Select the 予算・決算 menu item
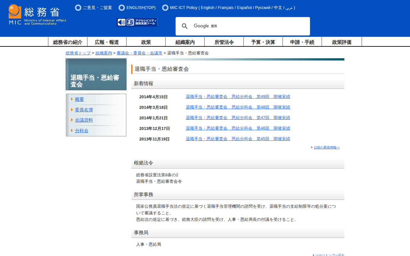 click(263, 42)
